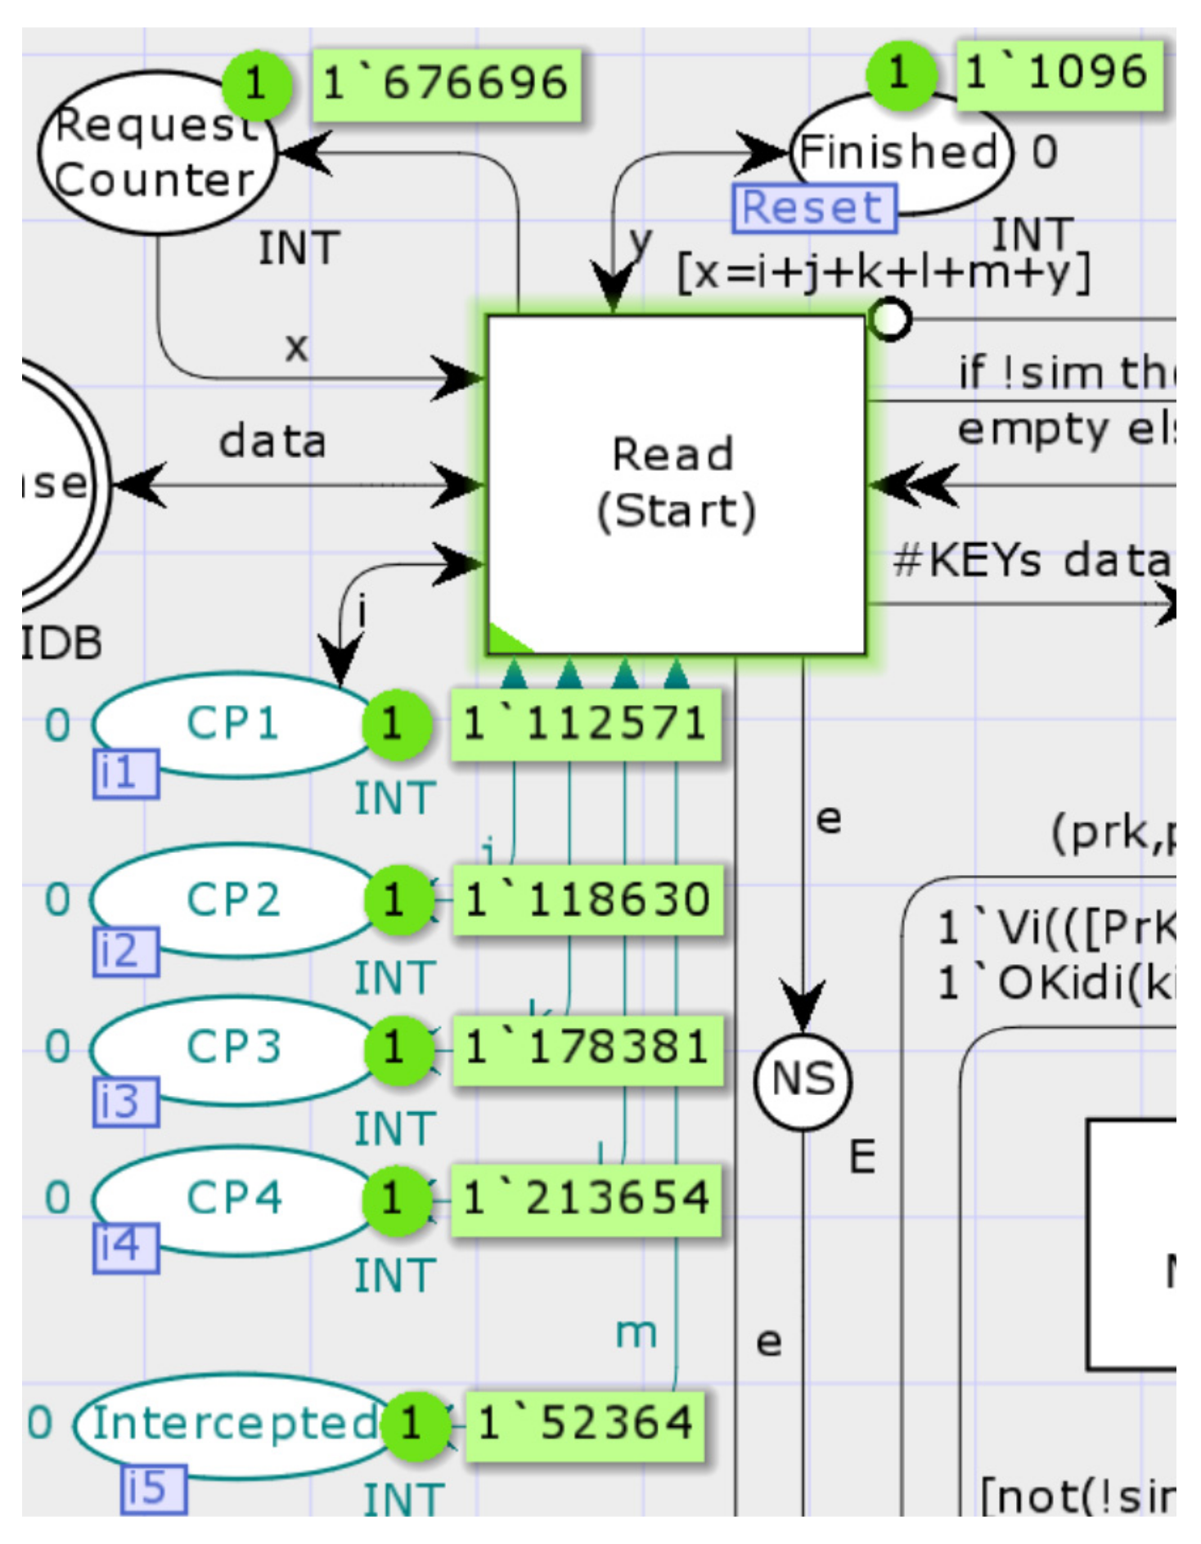
Task: Click the small circle at Read transition's top-right corner
Action: point(888,319)
